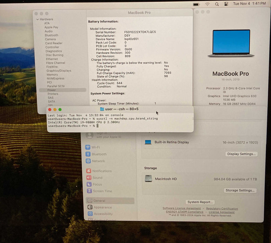Select SATA in hardware list

point(52,101)
